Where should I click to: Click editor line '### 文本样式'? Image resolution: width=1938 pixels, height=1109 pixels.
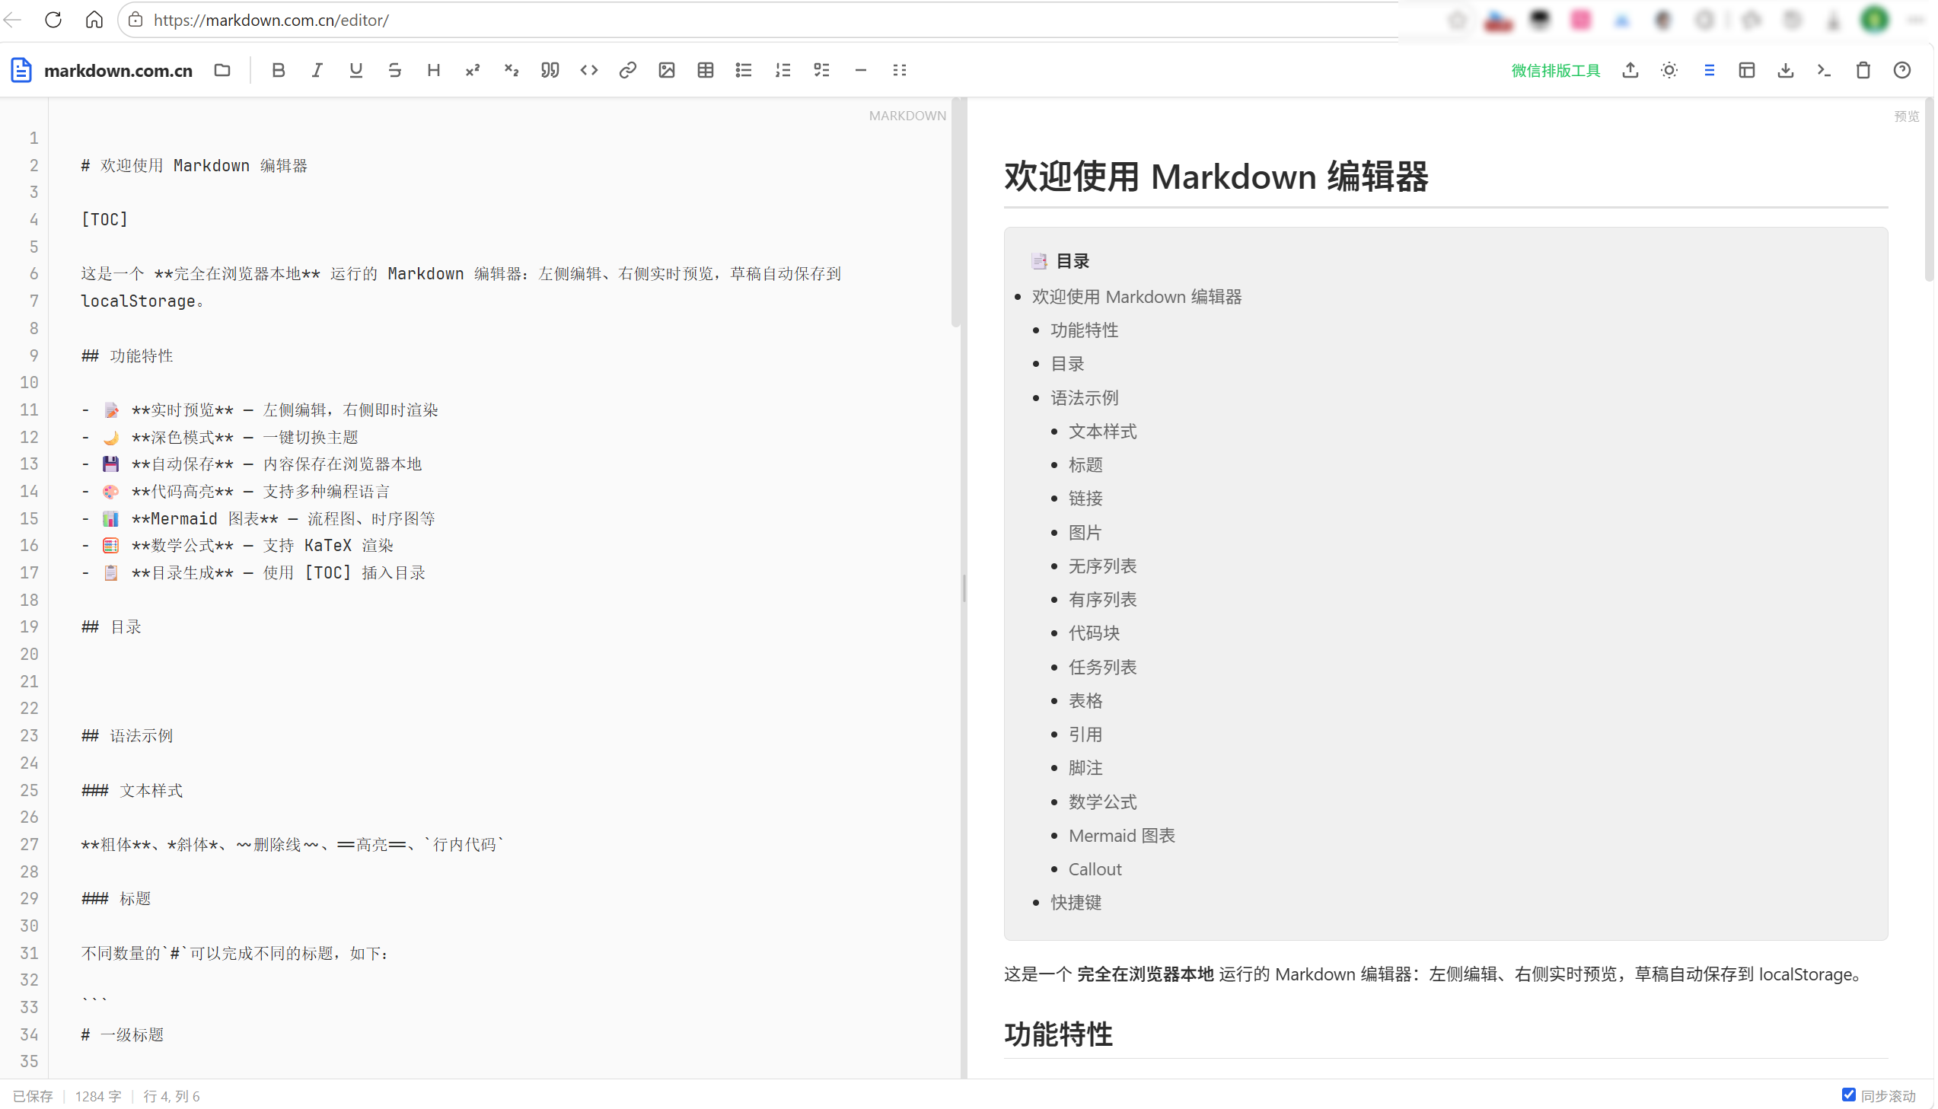click(132, 791)
